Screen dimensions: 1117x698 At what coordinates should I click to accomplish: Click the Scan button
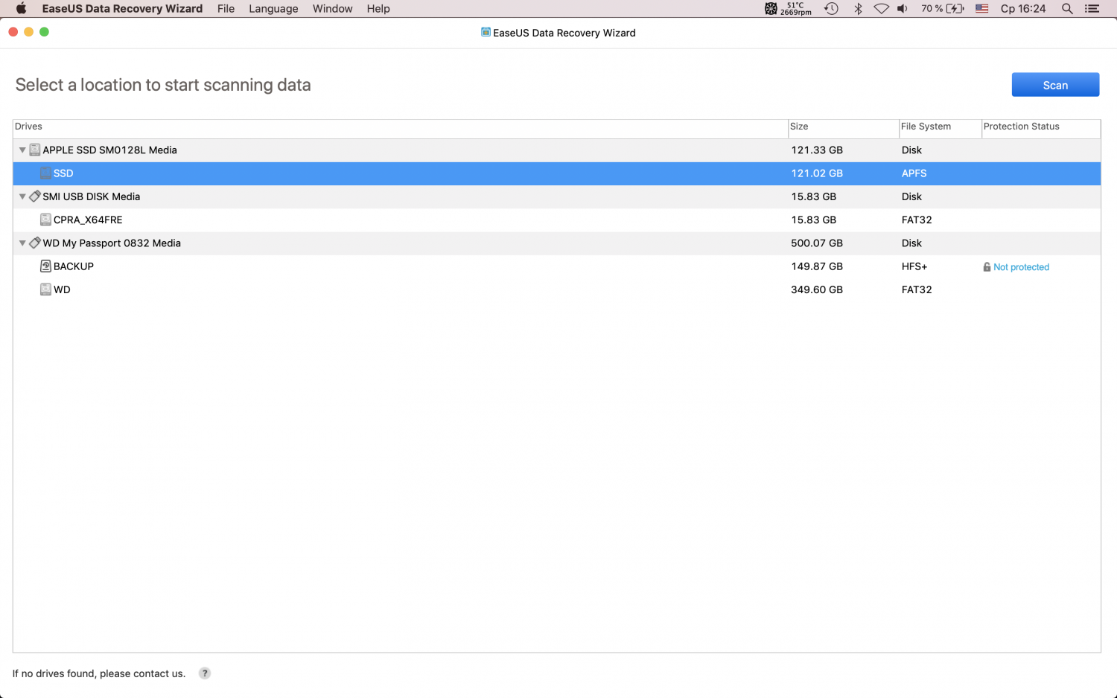click(1055, 85)
